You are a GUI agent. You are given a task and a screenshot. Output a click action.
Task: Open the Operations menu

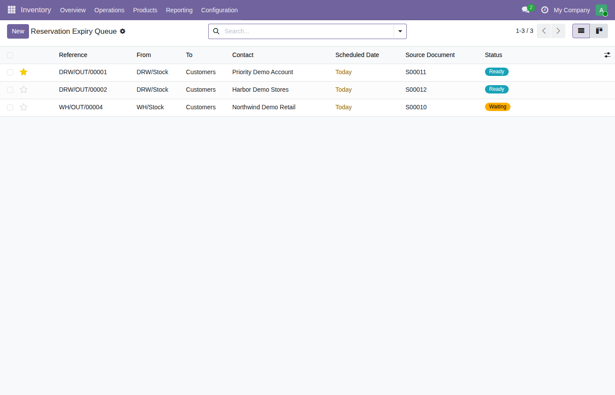pyautogui.click(x=109, y=10)
